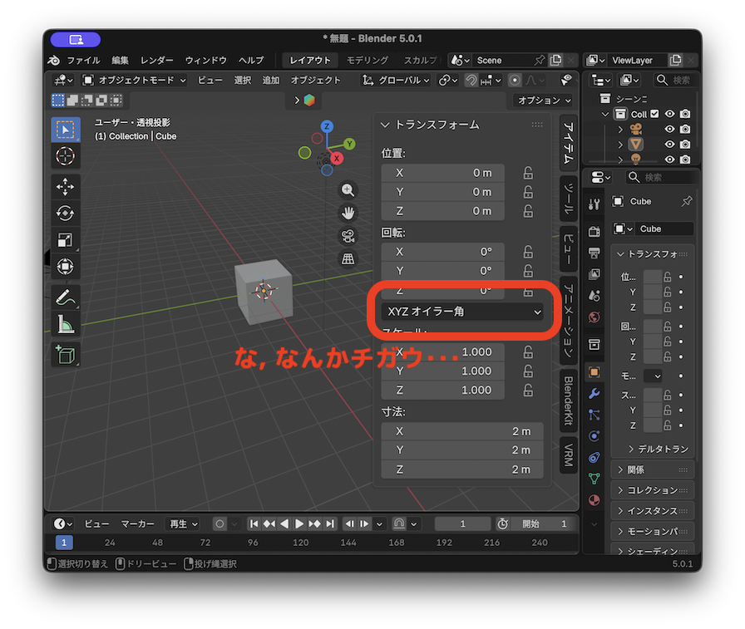
Task: Open the Add menu in viewport header
Action: coord(271,81)
